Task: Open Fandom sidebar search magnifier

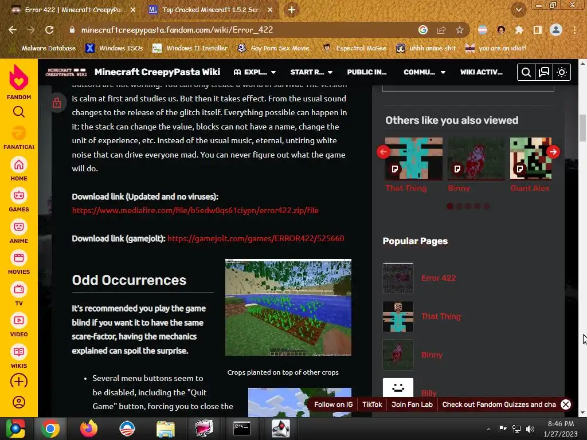Action: 19,112
